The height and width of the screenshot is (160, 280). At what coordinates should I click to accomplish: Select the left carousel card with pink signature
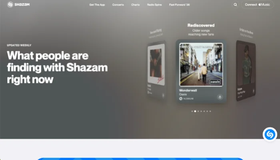click(x=156, y=70)
